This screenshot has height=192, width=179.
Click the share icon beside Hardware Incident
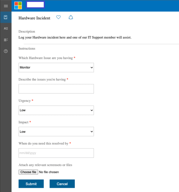pos(71,17)
